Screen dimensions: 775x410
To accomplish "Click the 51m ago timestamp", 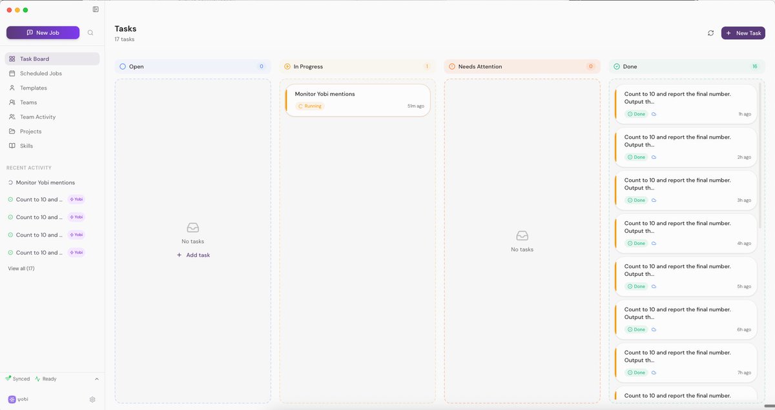I will pos(416,106).
